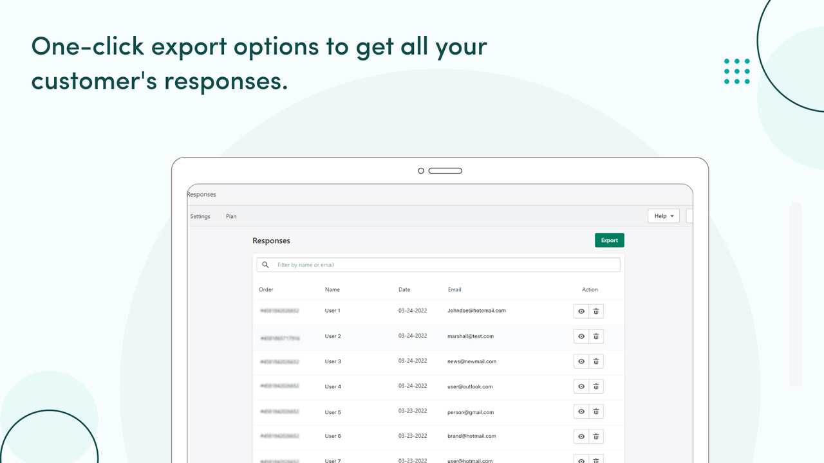Click the green Export button
824x463 pixels.
pos(609,240)
